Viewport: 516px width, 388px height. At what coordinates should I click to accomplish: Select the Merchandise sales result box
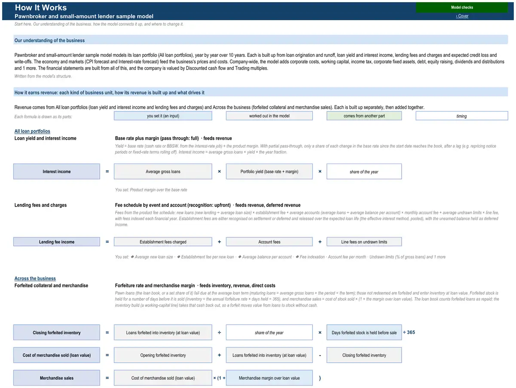point(57,378)
